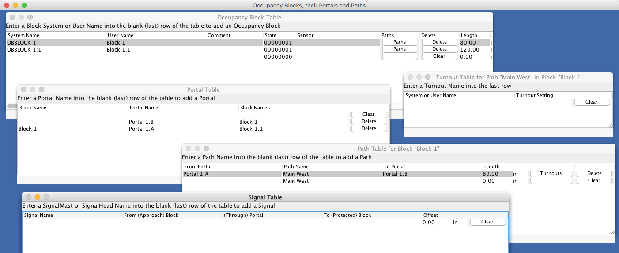This screenshot has width=619, height=253.
Task: Delete the OBBLOCK 1:1 occupancy block
Action: pos(439,49)
